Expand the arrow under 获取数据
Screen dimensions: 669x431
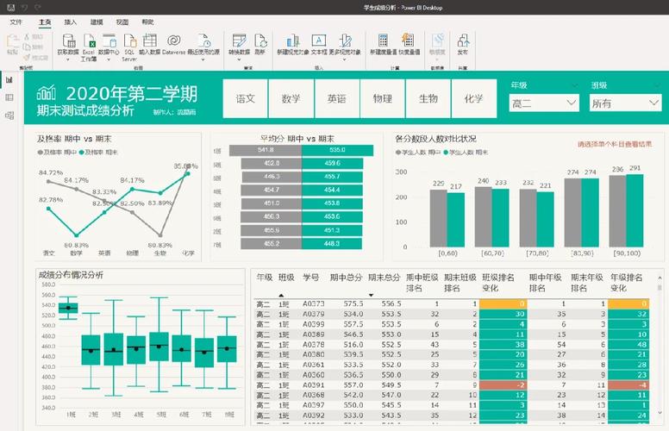tap(68, 59)
